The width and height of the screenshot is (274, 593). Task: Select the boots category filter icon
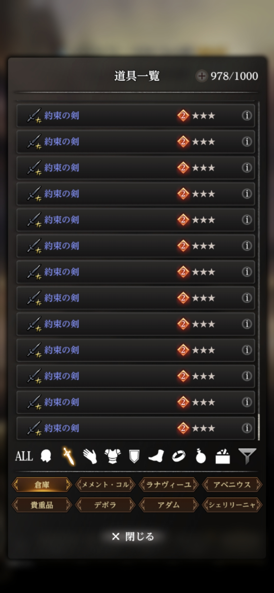(x=156, y=456)
